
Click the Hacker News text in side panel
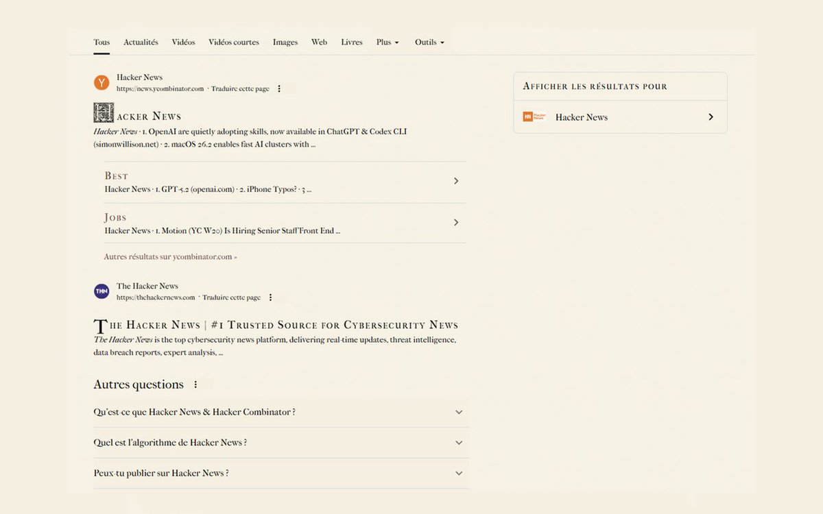582,117
